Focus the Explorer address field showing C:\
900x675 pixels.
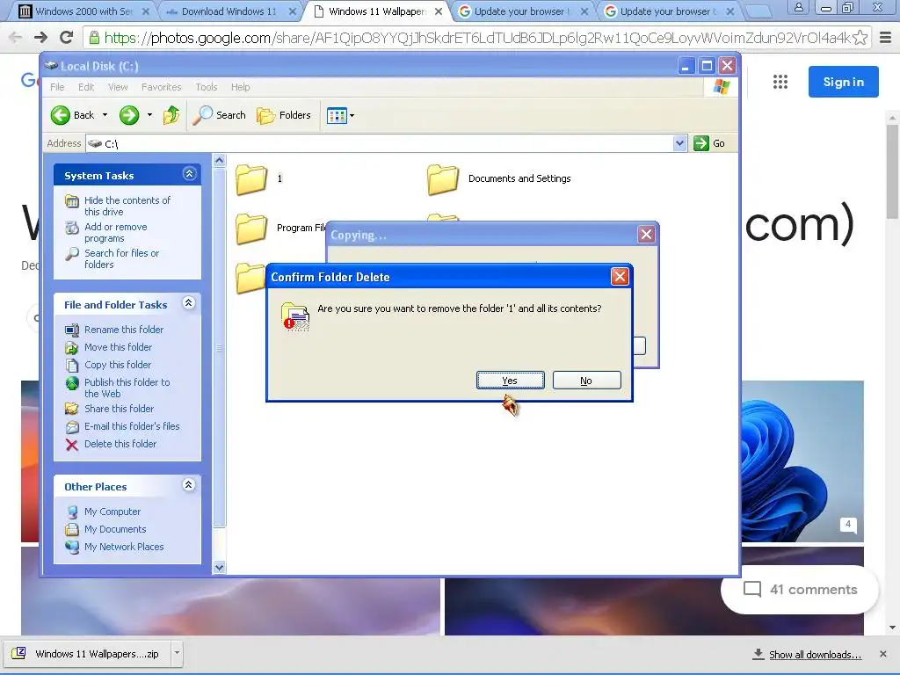[380, 143]
